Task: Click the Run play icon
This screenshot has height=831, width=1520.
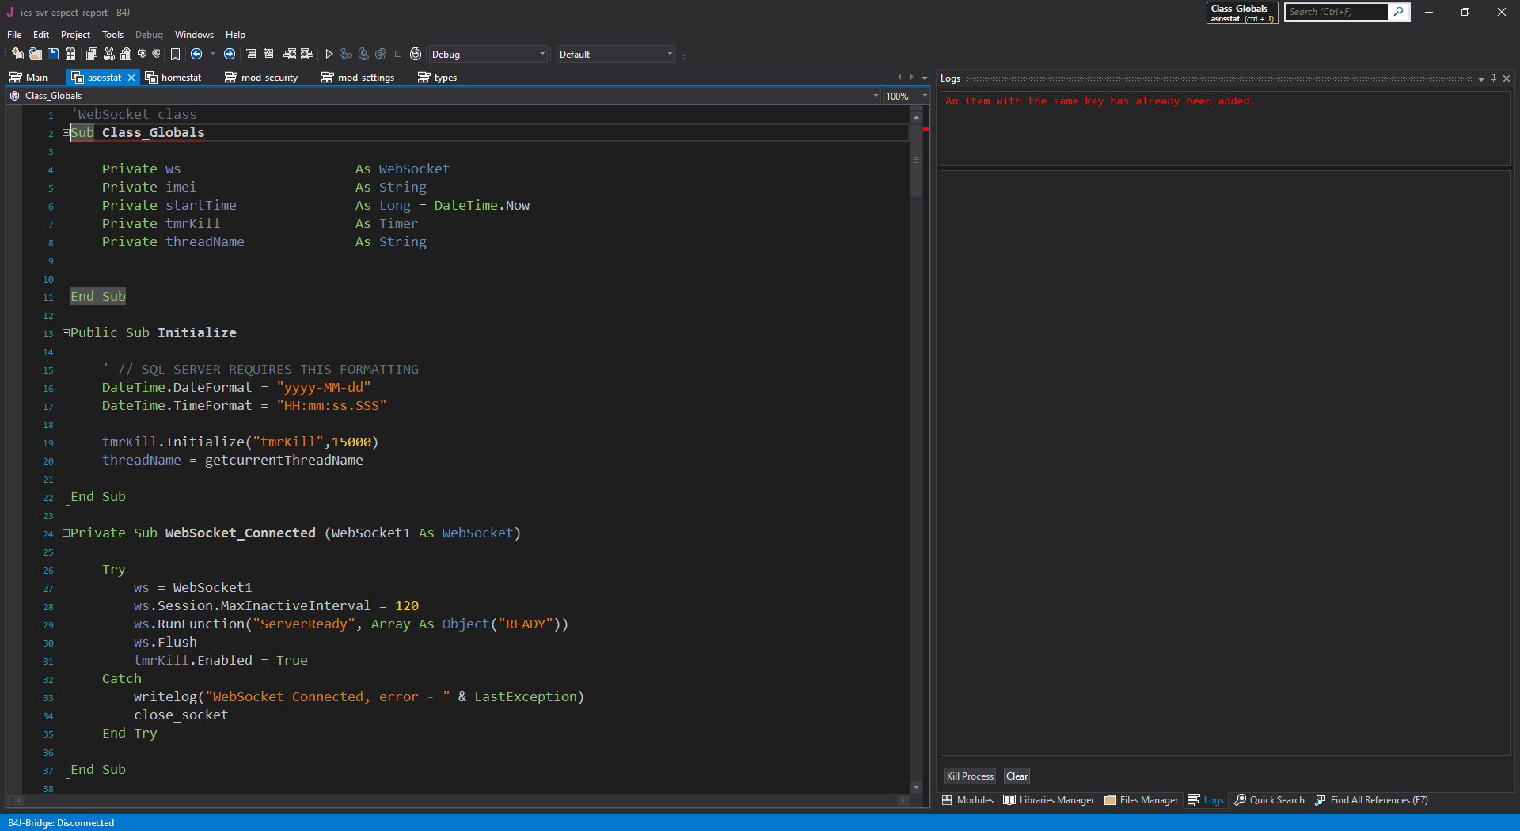Action: pyautogui.click(x=329, y=54)
